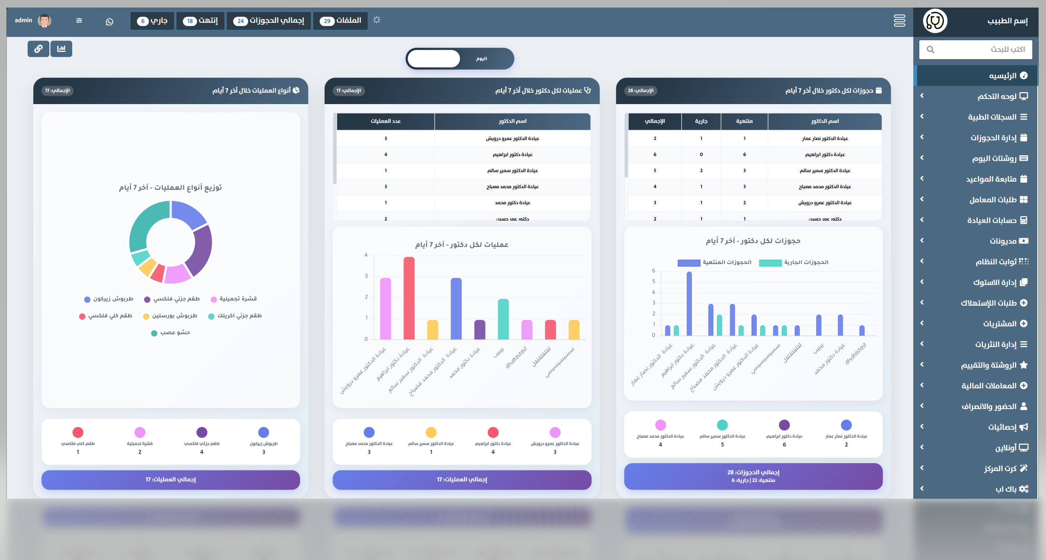Click the الملفات 29 button

click(340, 21)
